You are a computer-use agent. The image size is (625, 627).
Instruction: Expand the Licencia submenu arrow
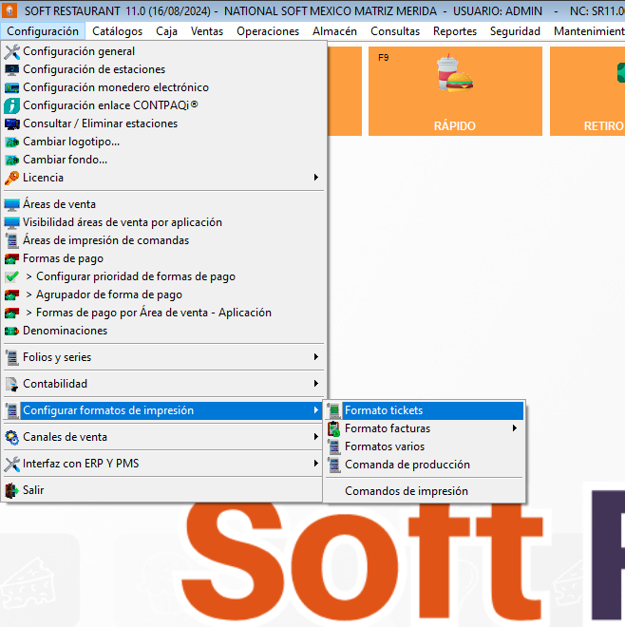coord(316,177)
